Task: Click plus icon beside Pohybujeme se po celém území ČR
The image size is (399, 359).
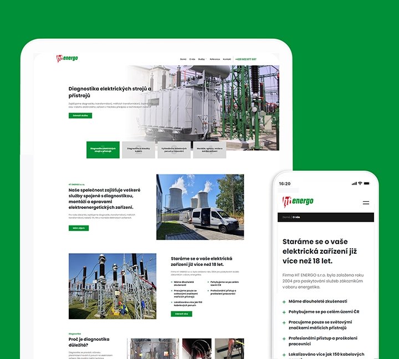Action: pos(284,312)
